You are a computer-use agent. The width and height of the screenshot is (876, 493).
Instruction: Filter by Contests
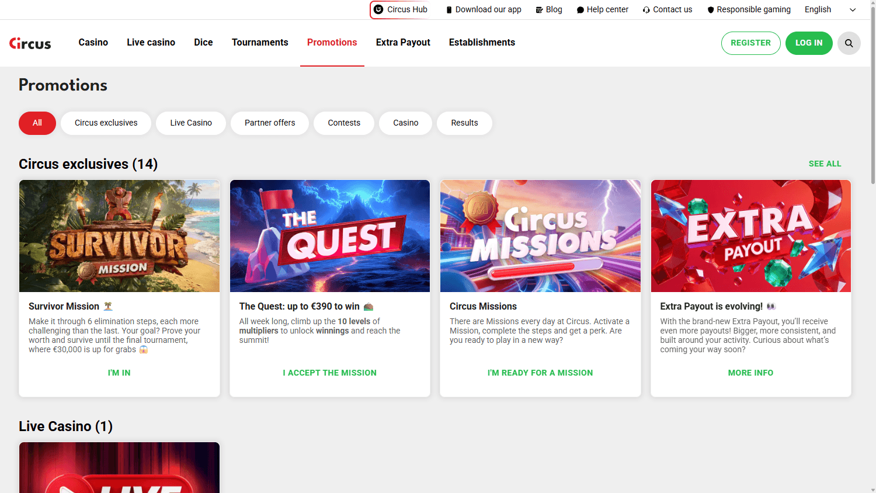tap(344, 123)
